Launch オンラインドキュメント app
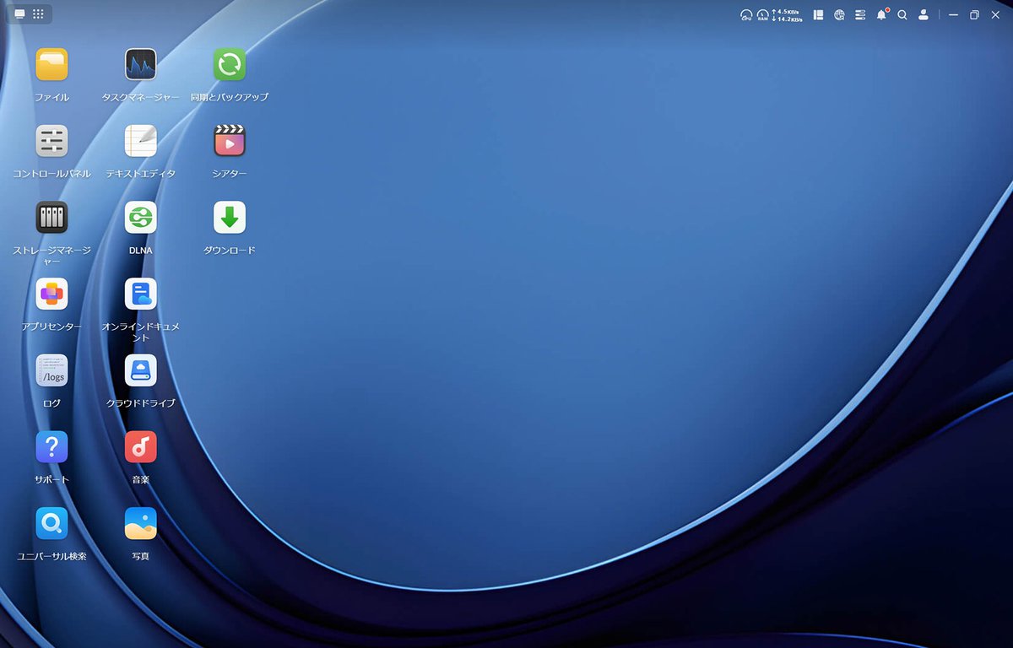The image size is (1013, 648). (x=140, y=294)
